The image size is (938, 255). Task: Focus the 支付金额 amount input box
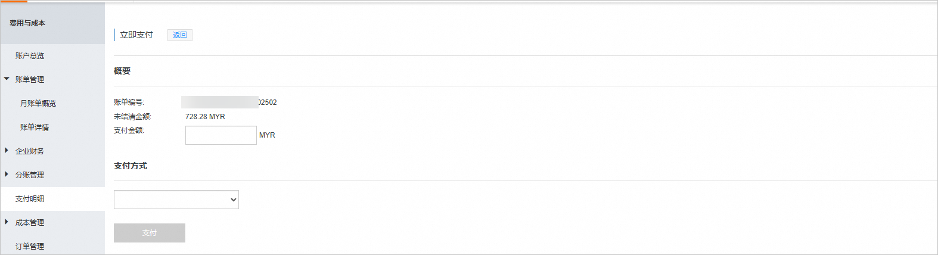click(x=220, y=135)
